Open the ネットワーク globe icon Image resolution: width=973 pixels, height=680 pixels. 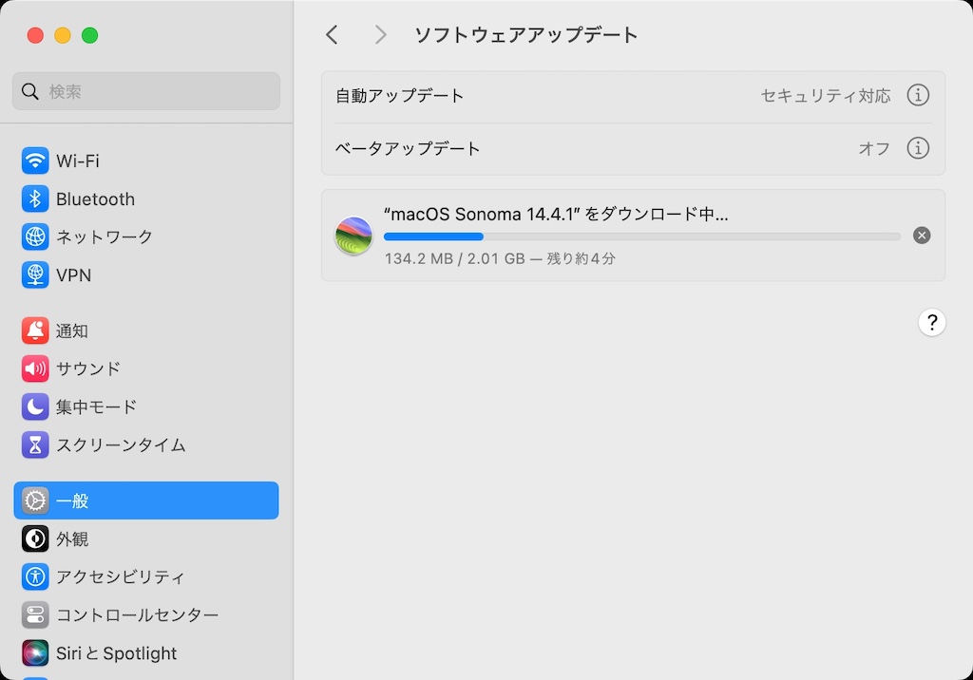(35, 236)
